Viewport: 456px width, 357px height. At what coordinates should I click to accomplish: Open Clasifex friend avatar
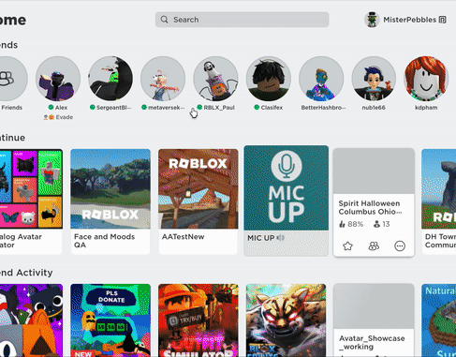(269, 79)
